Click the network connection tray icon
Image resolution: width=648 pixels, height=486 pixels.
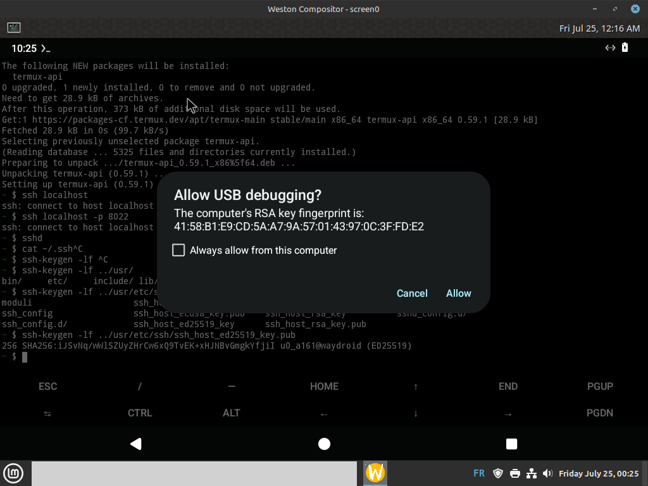click(532, 473)
